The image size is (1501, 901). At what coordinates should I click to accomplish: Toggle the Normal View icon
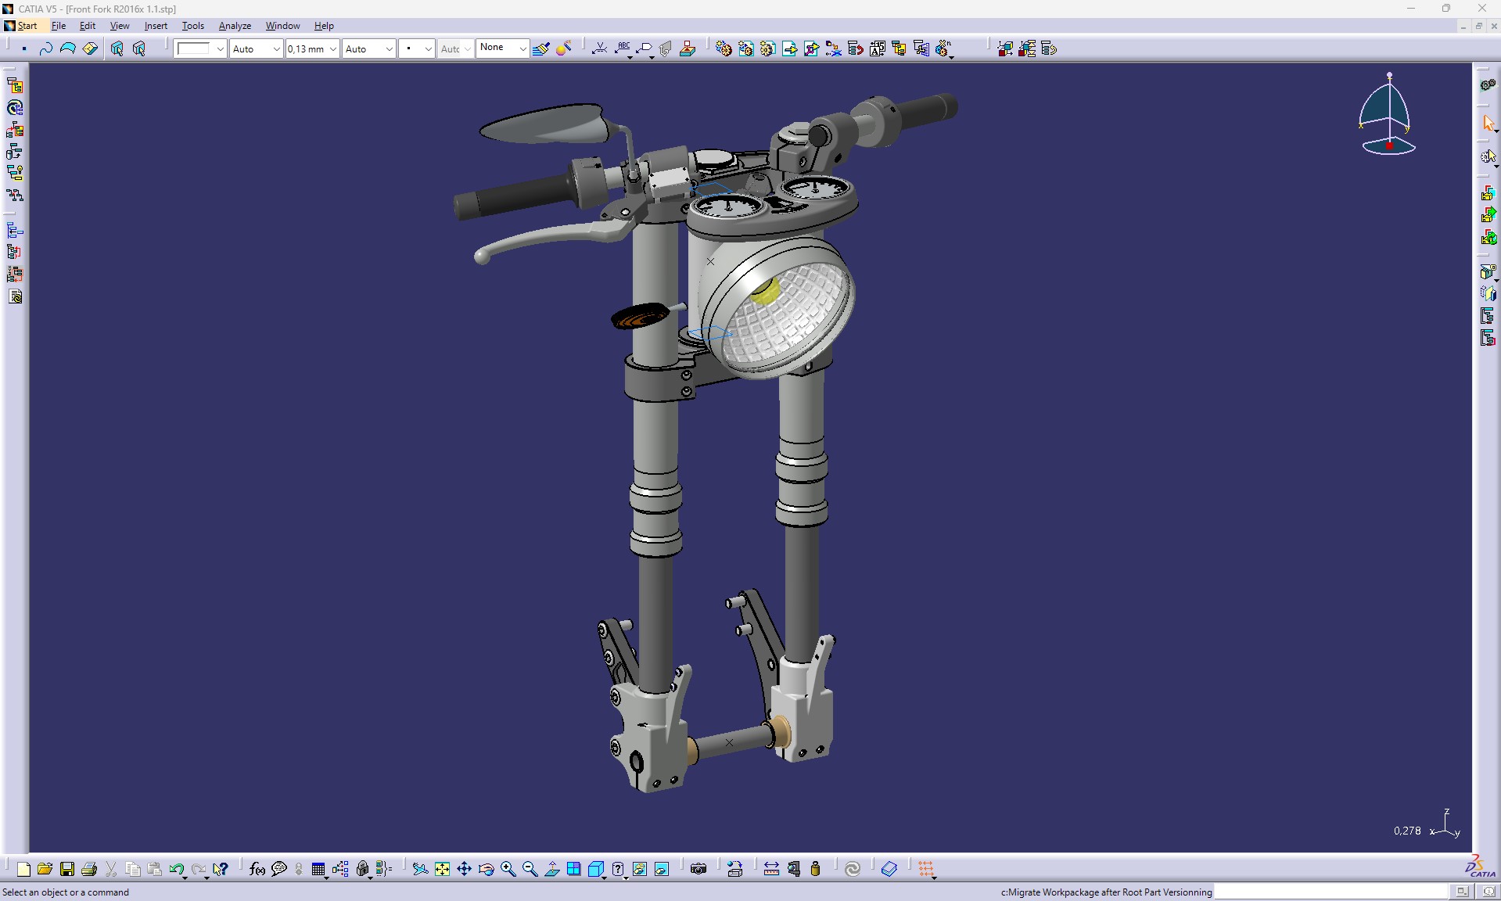pyautogui.click(x=552, y=869)
